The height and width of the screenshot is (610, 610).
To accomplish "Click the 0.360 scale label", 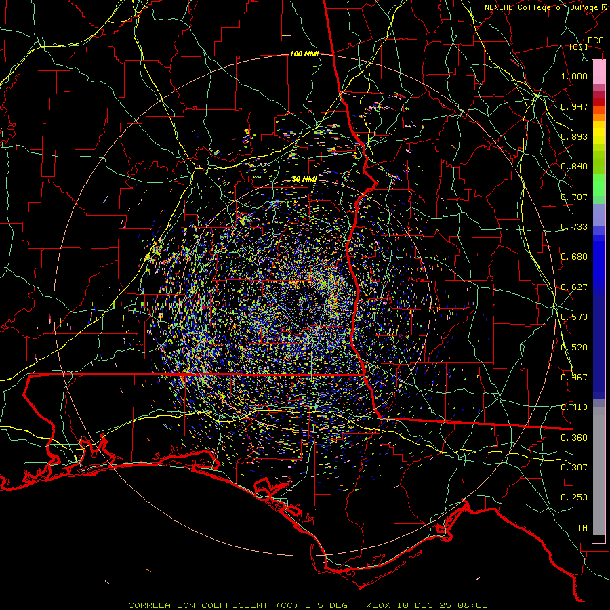I will click(574, 438).
